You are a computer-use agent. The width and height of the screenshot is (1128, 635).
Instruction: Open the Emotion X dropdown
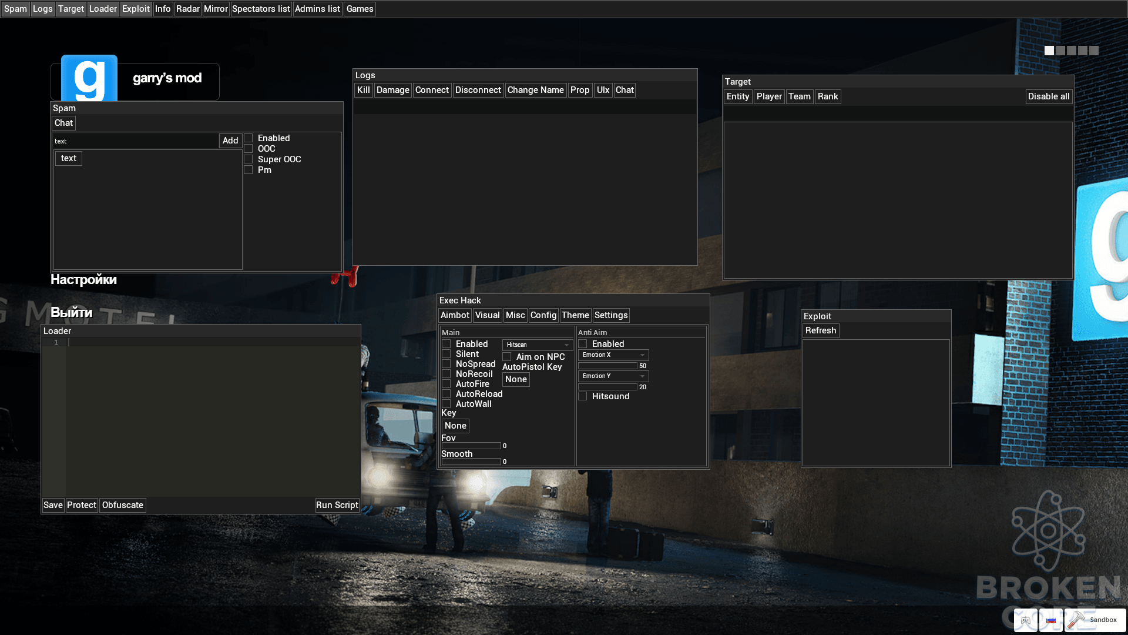point(613,355)
